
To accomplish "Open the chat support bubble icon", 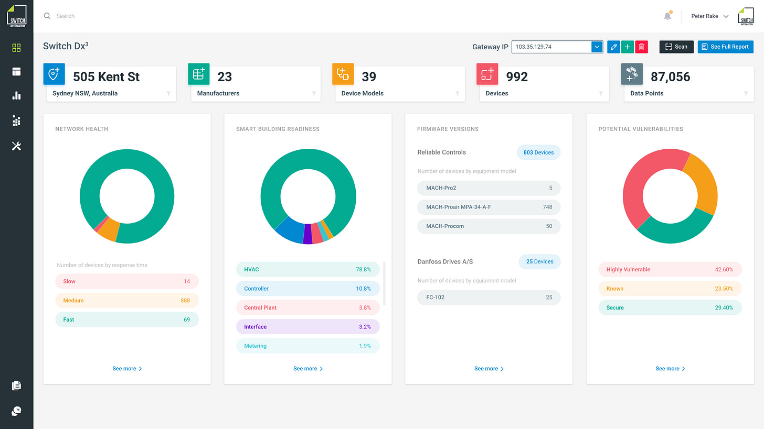I will click(16, 411).
